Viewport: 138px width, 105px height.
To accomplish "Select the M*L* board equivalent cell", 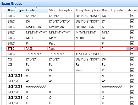I will [114, 32].
